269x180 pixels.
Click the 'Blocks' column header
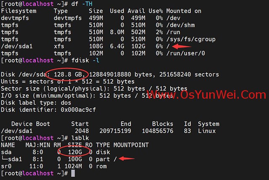pos(163,124)
